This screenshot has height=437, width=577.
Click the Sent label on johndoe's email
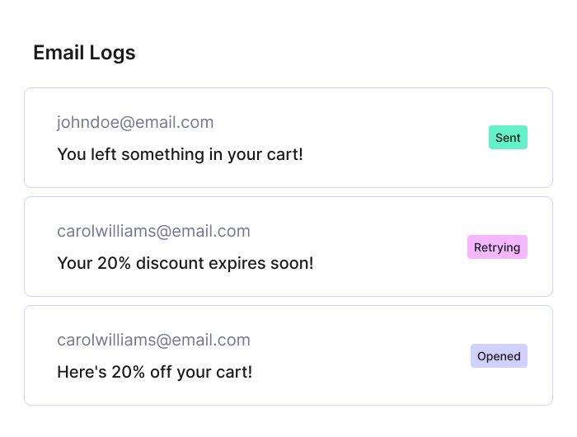click(508, 138)
